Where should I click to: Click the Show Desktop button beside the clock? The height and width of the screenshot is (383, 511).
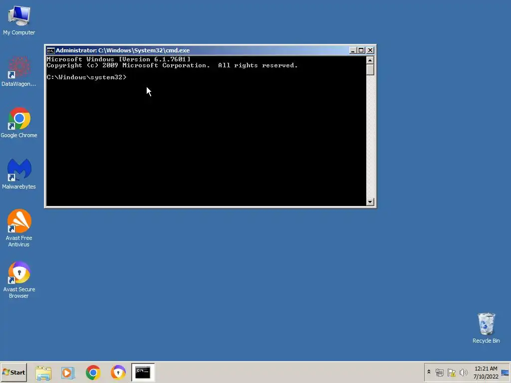[505, 372]
